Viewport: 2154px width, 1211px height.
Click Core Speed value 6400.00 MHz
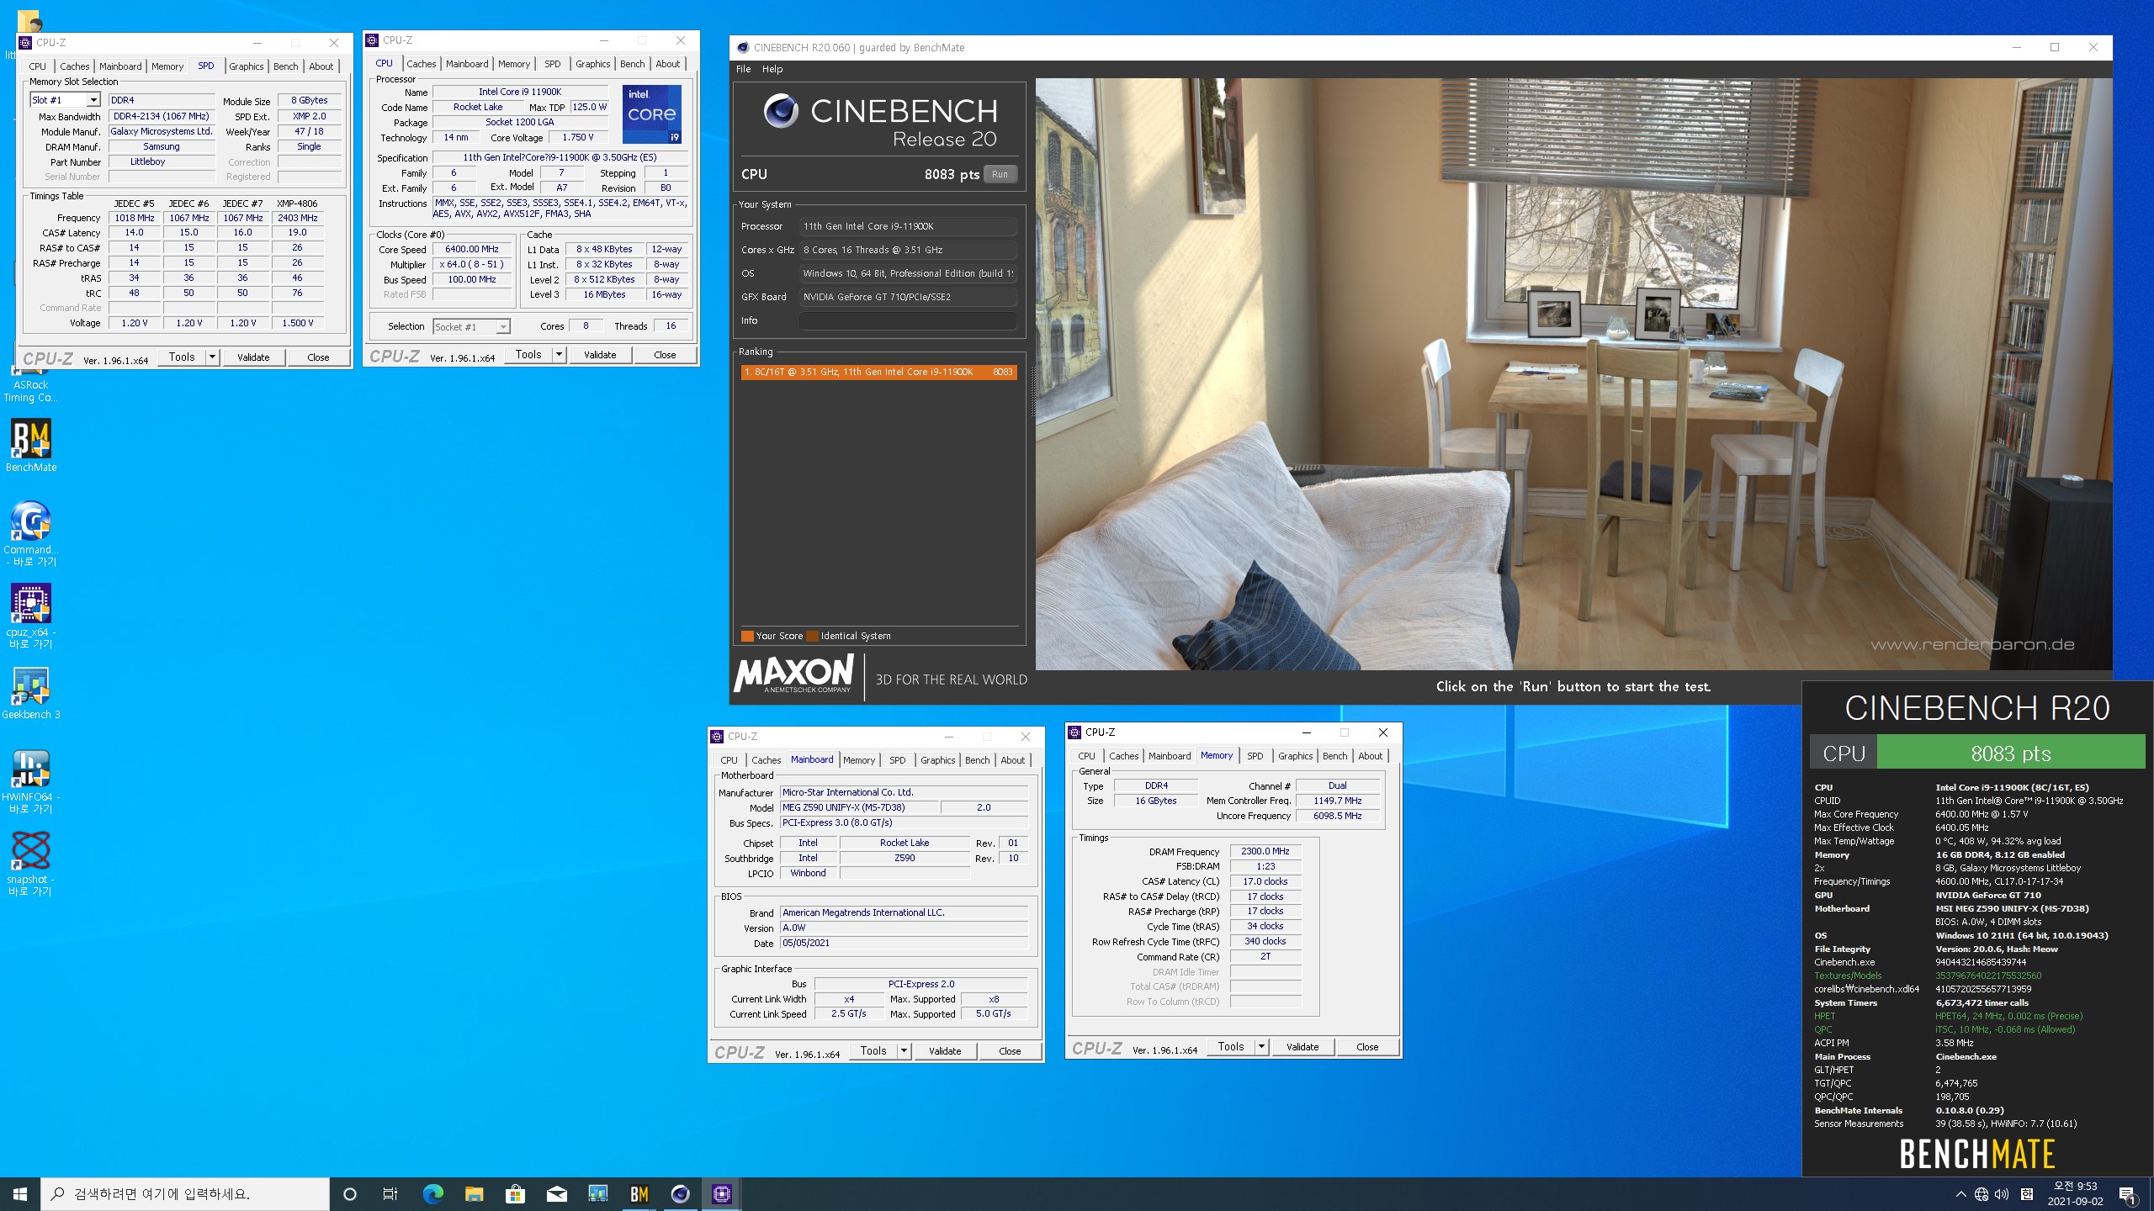[471, 250]
